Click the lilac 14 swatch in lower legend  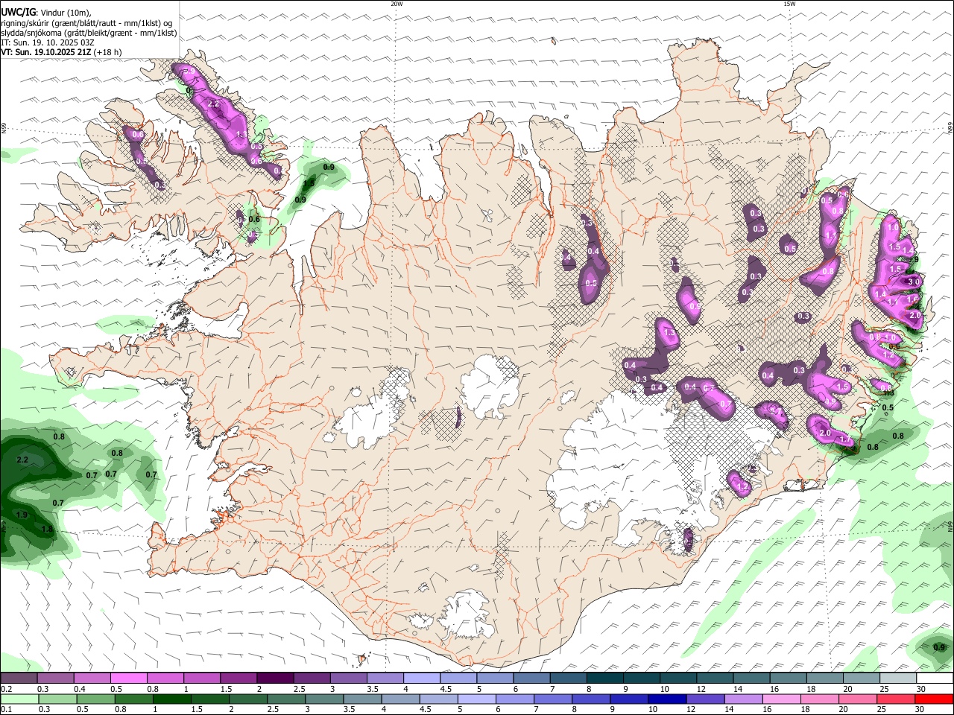[743, 699]
